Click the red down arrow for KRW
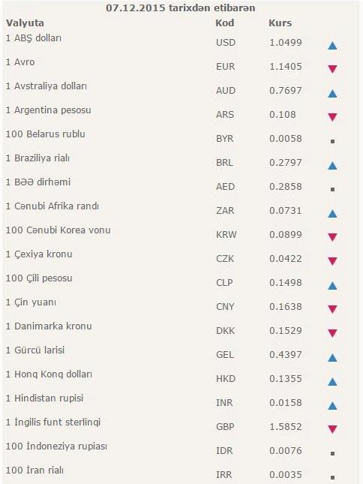363x484 pixels. click(x=332, y=237)
